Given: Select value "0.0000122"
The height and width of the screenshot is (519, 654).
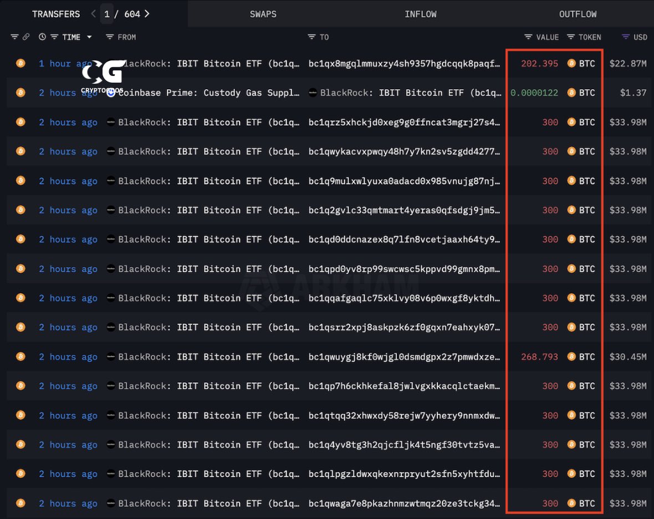Looking at the screenshot, I should [534, 93].
